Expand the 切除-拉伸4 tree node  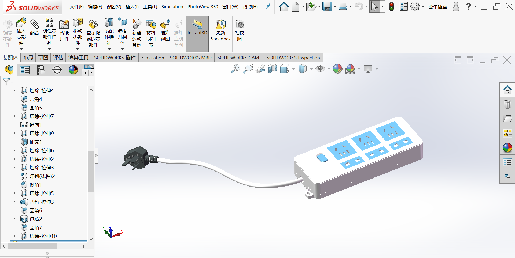pyautogui.click(x=14, y=90)
